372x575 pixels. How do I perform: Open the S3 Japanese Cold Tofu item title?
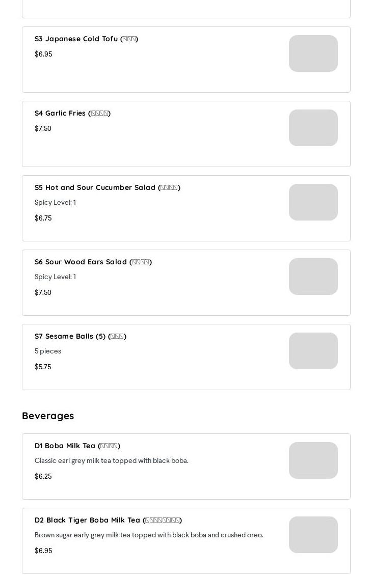click(x=86, y=39)
